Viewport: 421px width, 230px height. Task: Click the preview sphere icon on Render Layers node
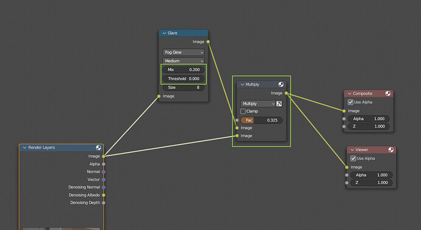[x=98, y=148]
